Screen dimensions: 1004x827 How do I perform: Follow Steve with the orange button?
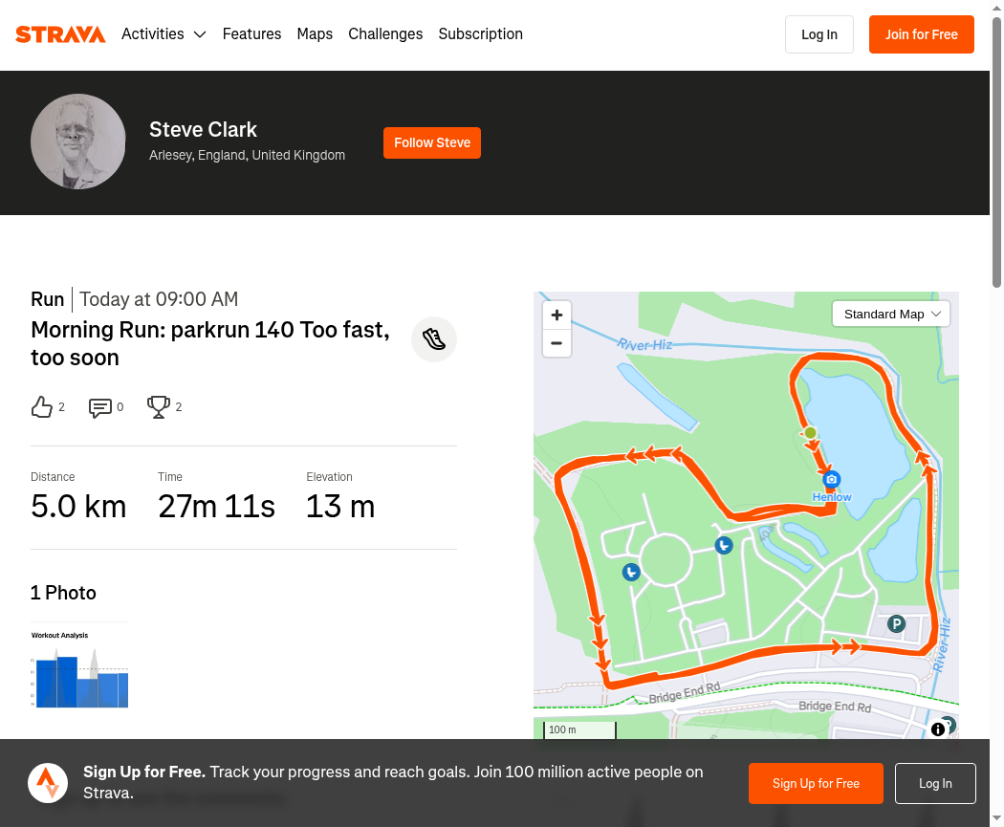(432, 142)
